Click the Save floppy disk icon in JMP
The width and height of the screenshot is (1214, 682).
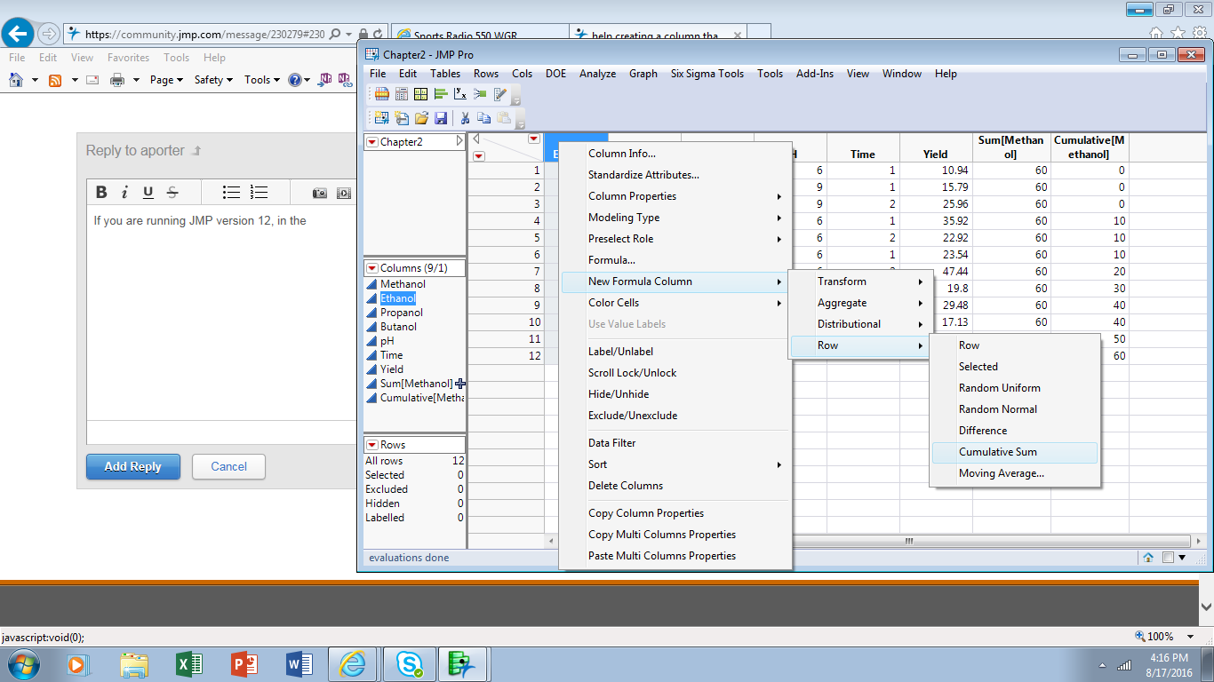coord(441,118)
